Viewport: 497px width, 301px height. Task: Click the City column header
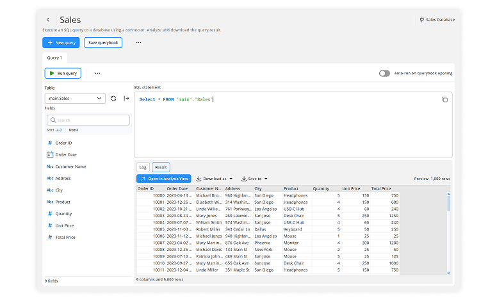point(268,188)
